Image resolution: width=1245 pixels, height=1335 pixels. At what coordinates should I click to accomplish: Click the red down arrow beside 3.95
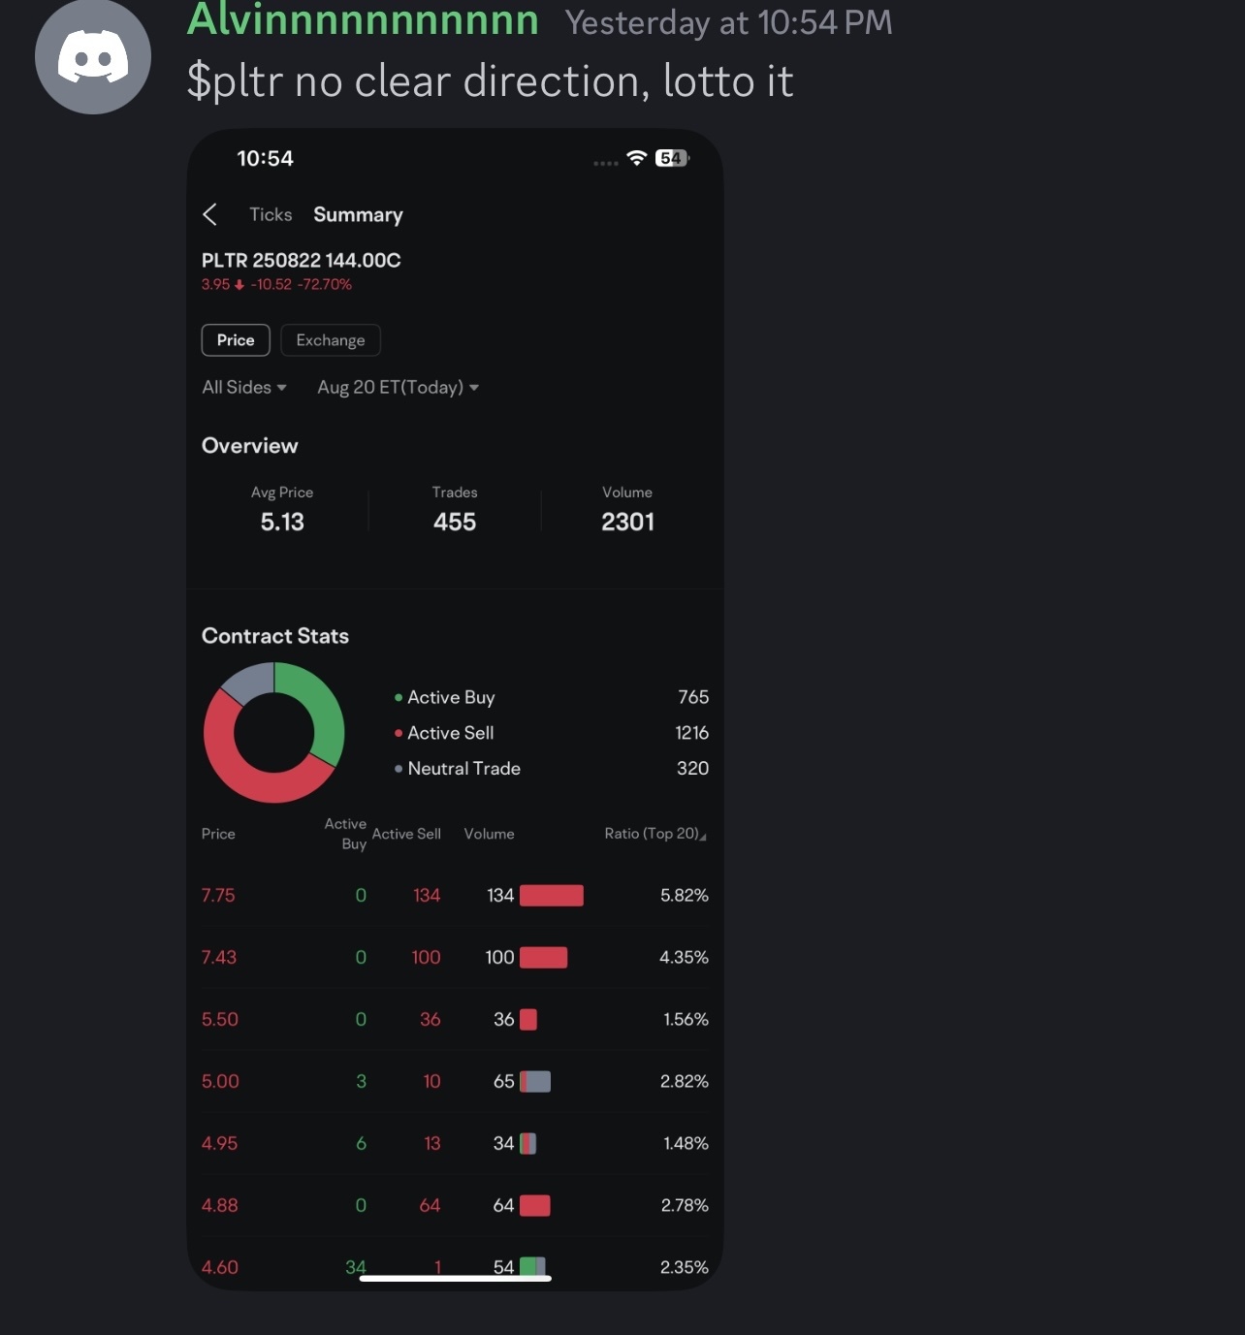[x=239, y=285]
